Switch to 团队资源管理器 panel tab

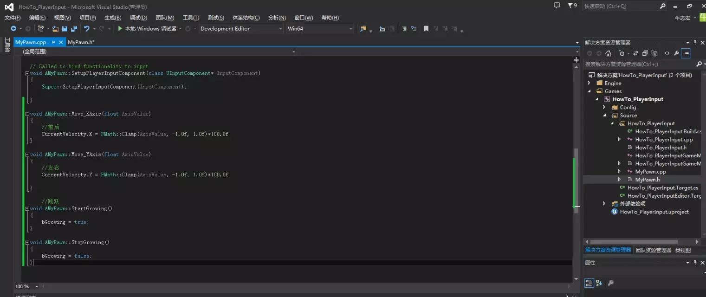(653, 250)
